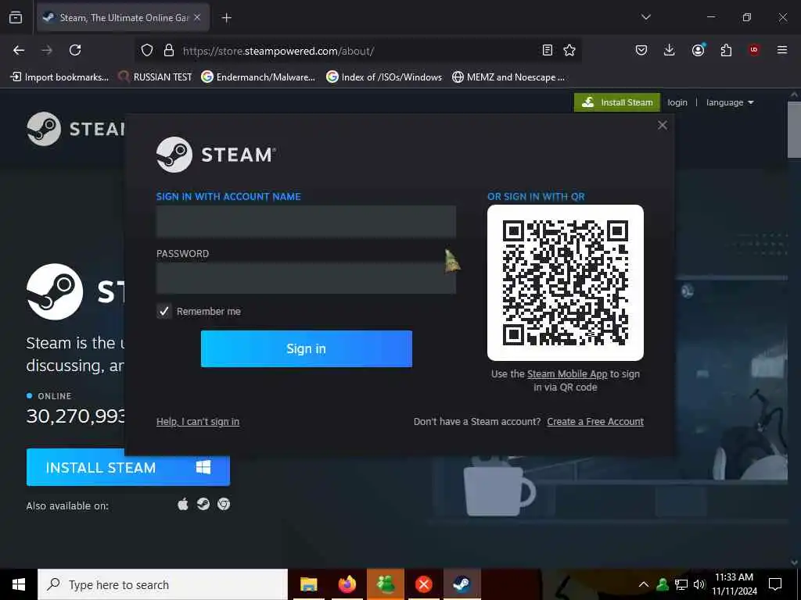Bookmark this page with the star icon
The width and height of the screenshot is (801, 600).
point(569,50)
